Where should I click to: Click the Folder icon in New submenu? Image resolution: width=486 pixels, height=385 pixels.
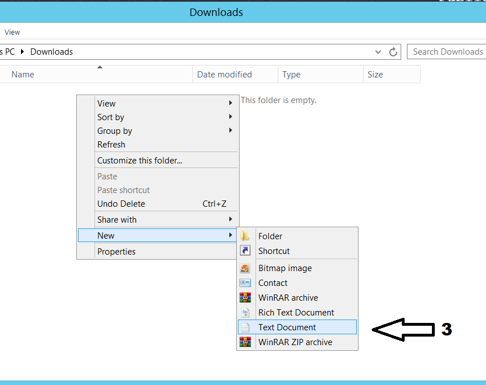point(245,236)
